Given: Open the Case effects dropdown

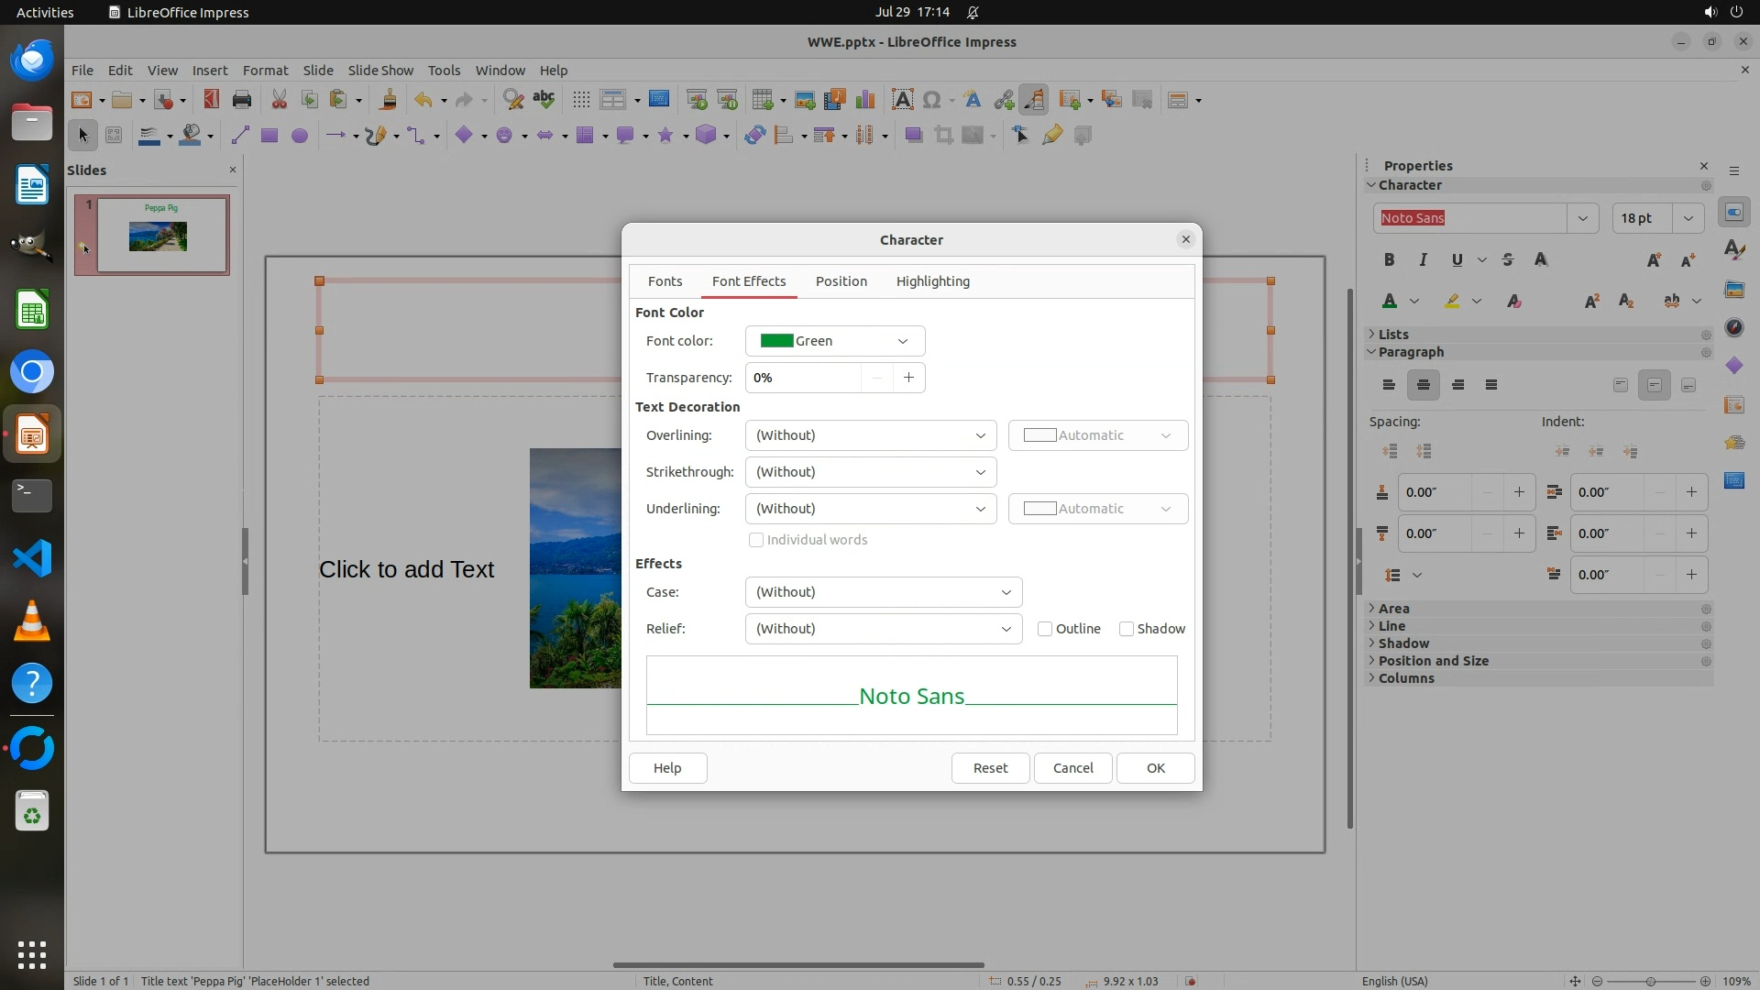Looking at the screenshot, I should coord(883,592).
